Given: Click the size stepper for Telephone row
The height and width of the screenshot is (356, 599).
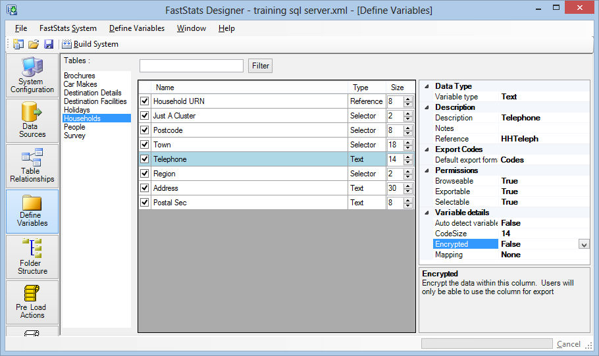Looking at the screenshot, I should click(408, 160).
